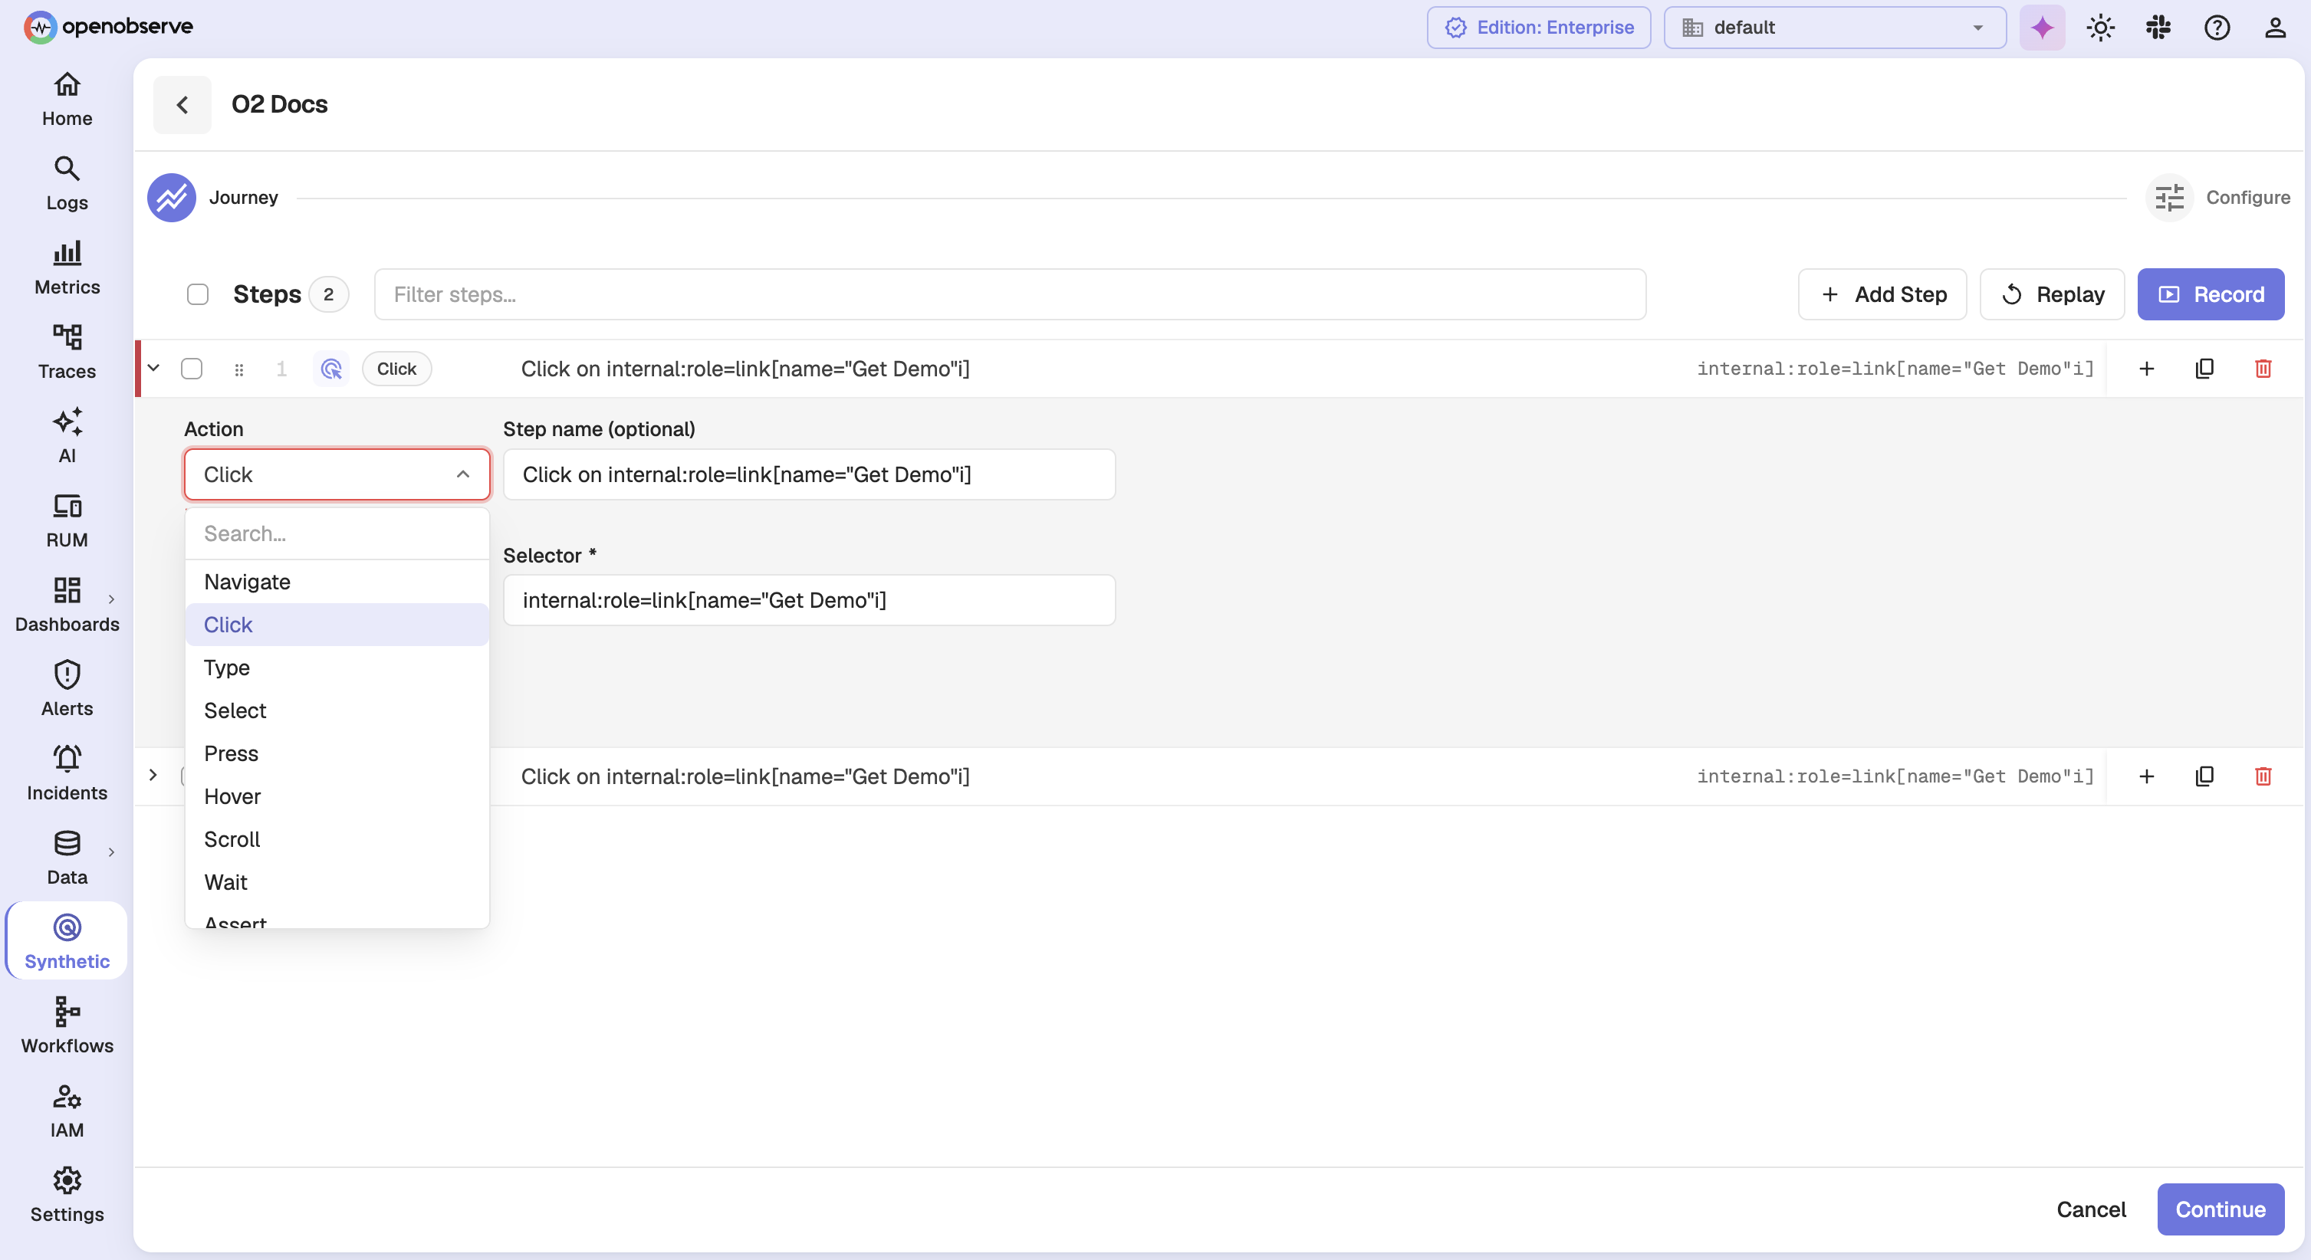The image size is (2311, 1260).
Task: Delete step 1 with the trash icon
Action: [x=2263, y=369]
